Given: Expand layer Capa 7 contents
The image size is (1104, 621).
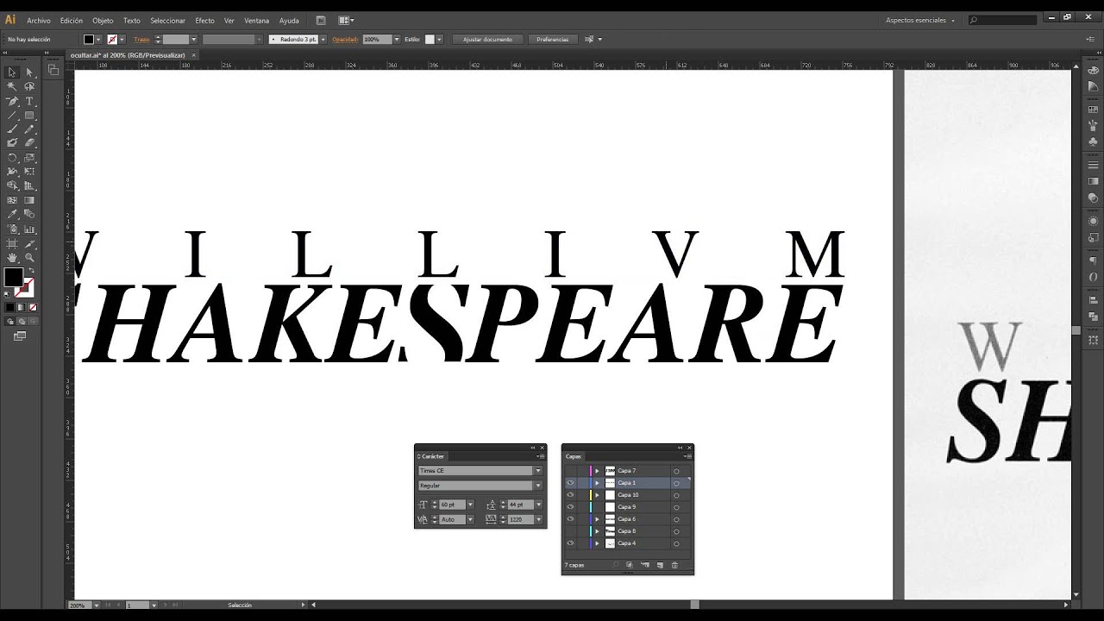Looking at the screenshot, I should tap(597, 471).
